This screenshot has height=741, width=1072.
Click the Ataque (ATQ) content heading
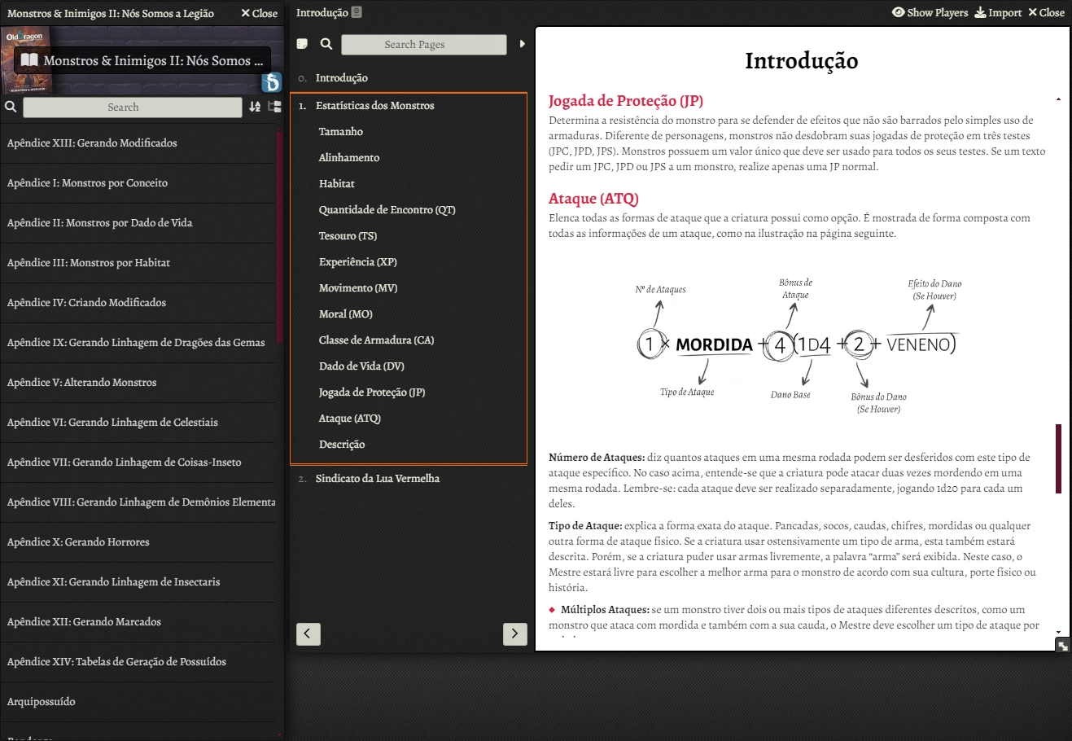[593, 199]
